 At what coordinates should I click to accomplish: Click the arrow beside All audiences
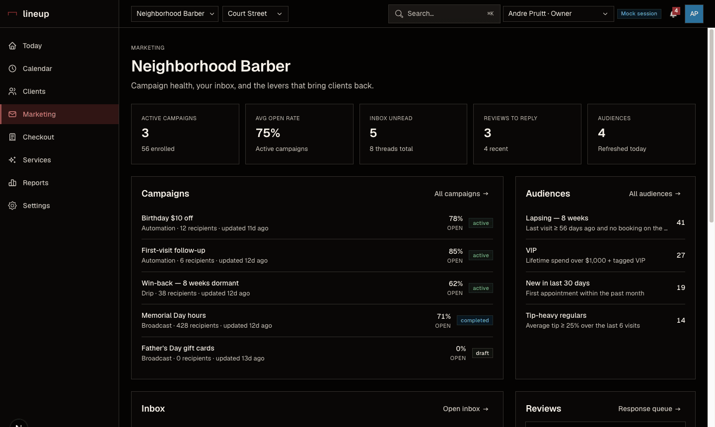point(678,194)
